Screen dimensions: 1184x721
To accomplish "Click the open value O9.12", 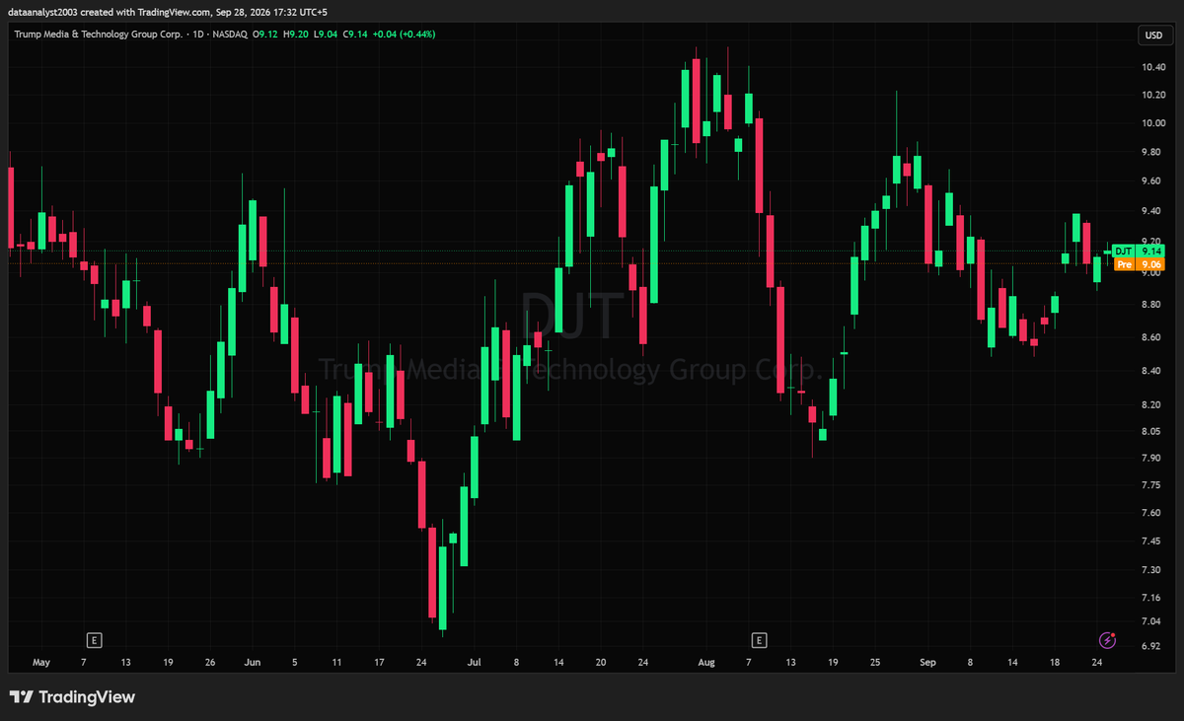I will point(264,34).
